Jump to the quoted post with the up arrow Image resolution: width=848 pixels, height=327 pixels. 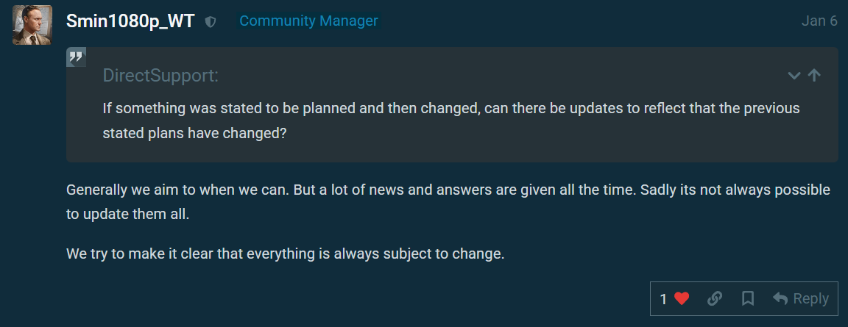[x=814, y=75]
